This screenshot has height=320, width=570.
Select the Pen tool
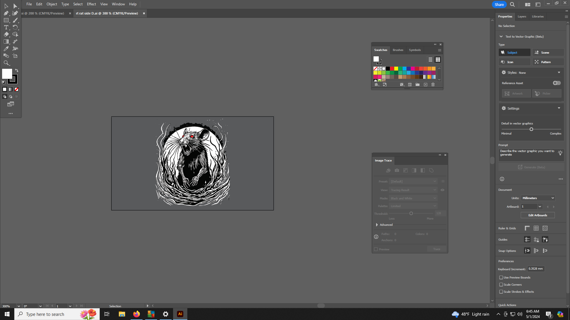coord(6,13)
